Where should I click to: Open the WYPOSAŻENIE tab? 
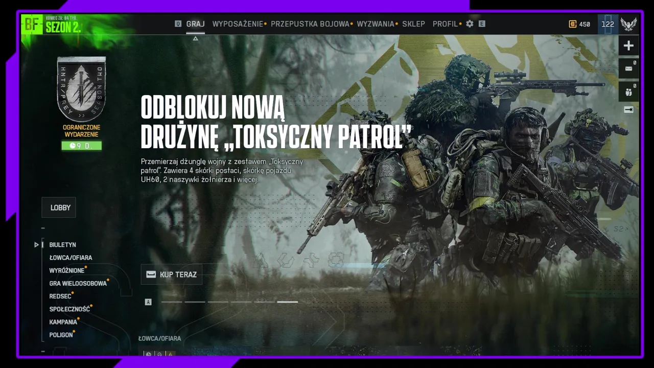[x=238, y=24]
